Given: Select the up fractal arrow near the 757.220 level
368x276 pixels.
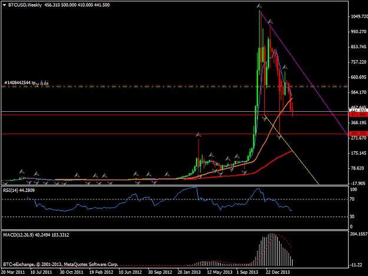Looking at the screenshot, I should pos(284,67).
